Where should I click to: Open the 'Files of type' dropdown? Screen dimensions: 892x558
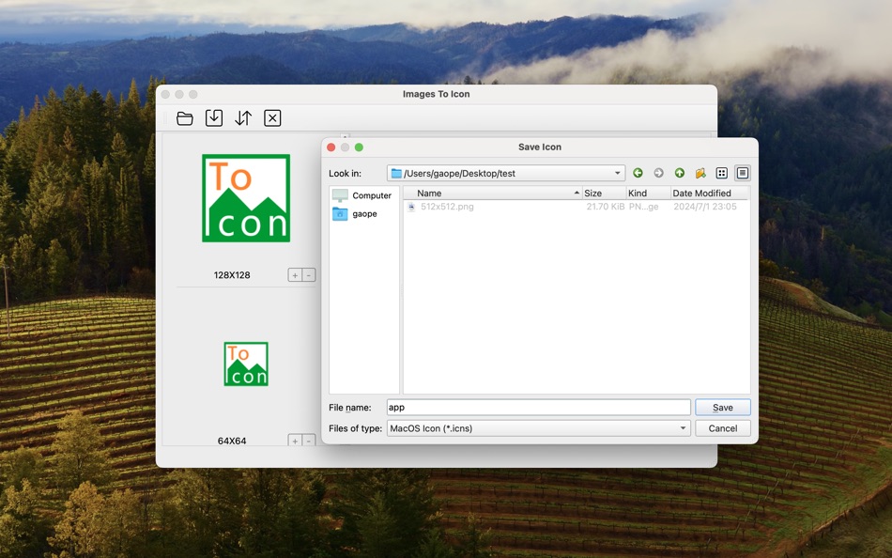pyautogui.click(x=684, y=427)
